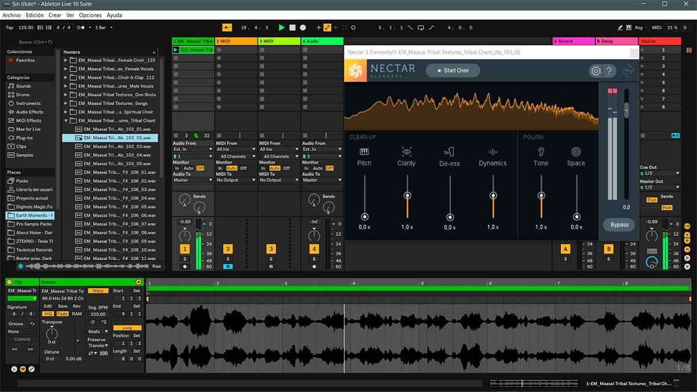Toggle track 4 activator button
Viewport: 697px width, 392px height.
click(x=314, y=249)
